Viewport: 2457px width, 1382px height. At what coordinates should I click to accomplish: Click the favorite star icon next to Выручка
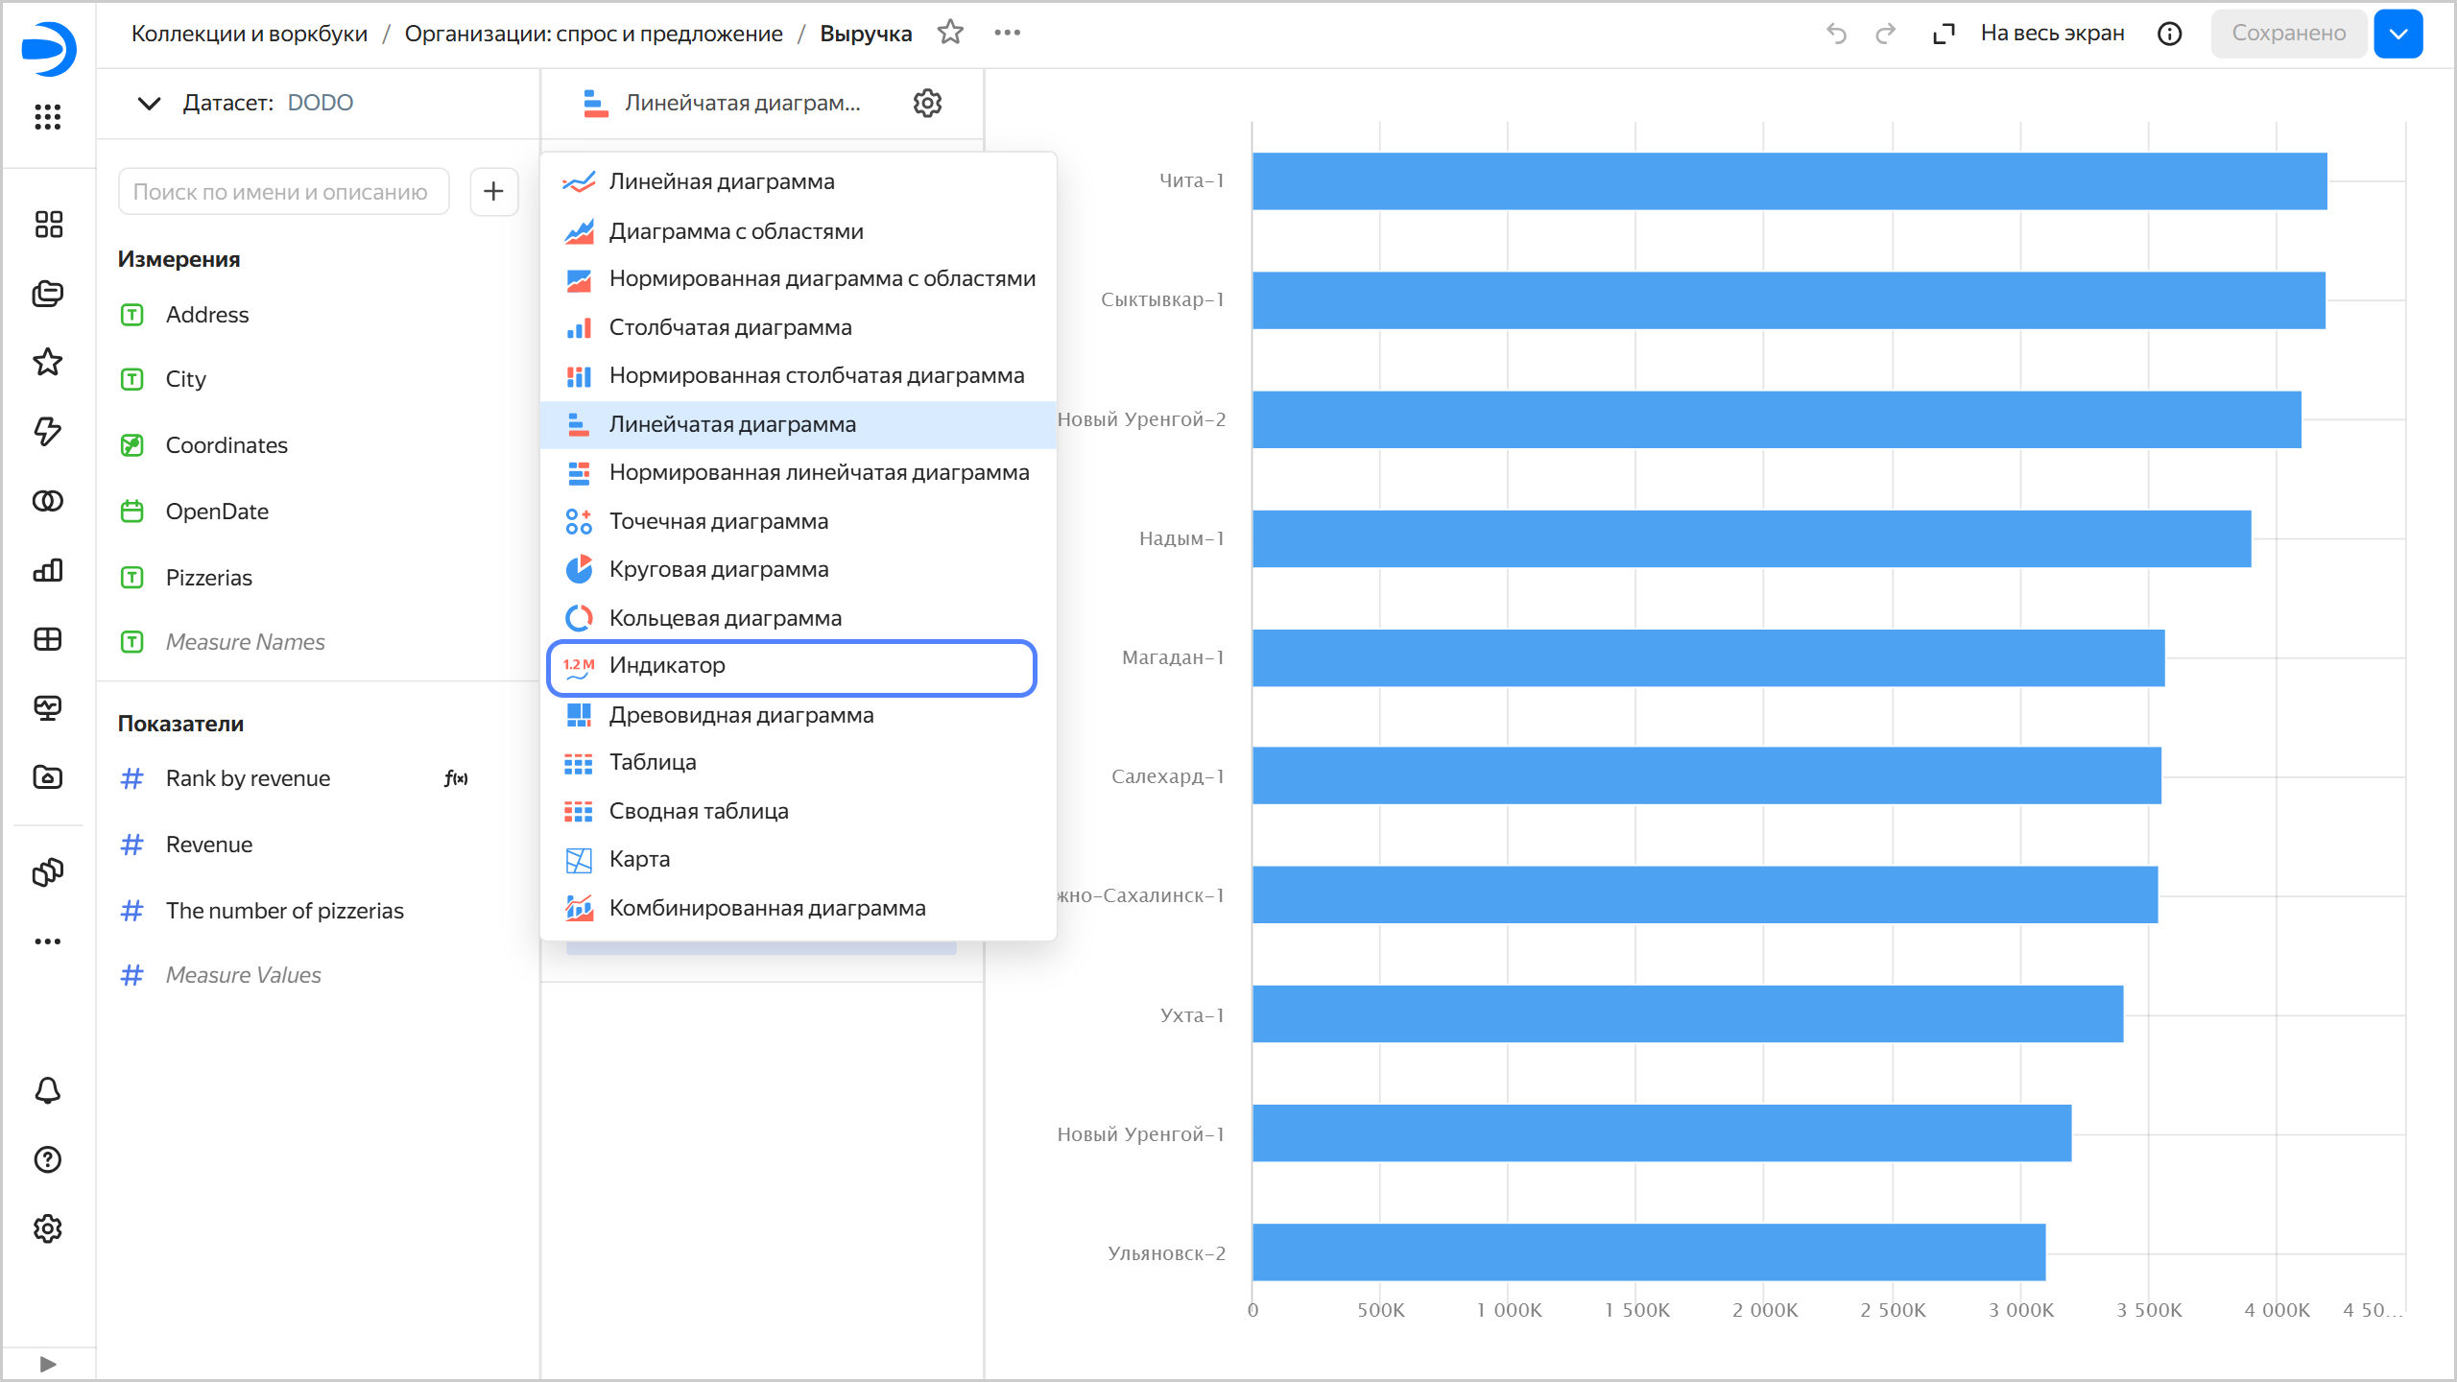click(950, 33)
